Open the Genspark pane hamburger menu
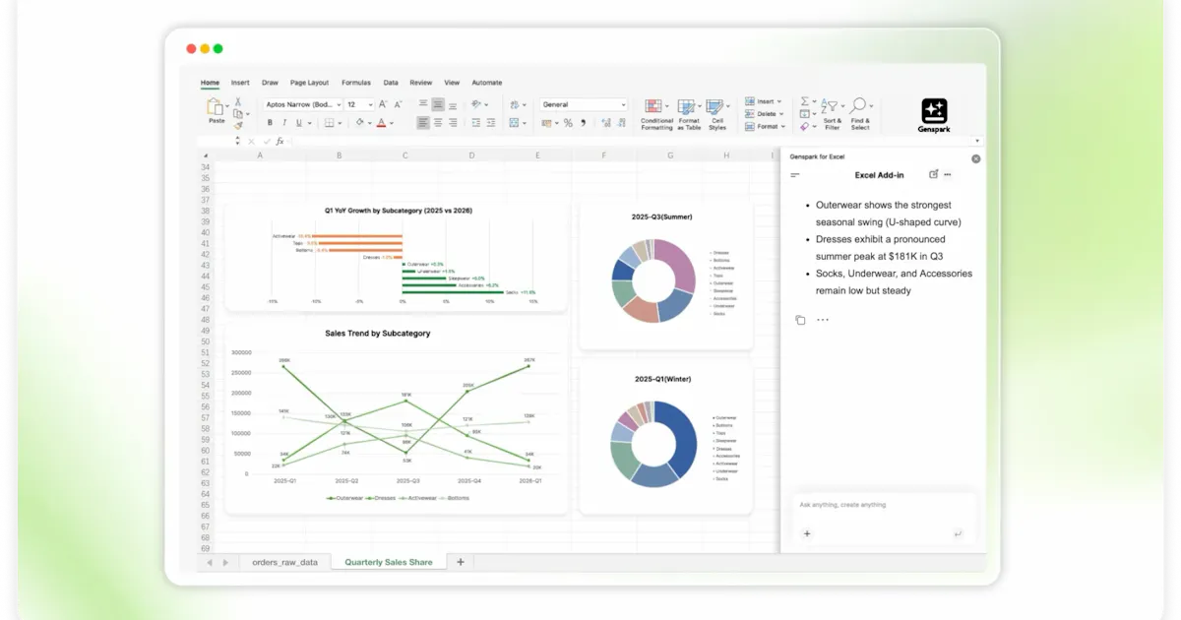Image resolution: width=1181 pixels, height=620 pixels. coord(795,175)
